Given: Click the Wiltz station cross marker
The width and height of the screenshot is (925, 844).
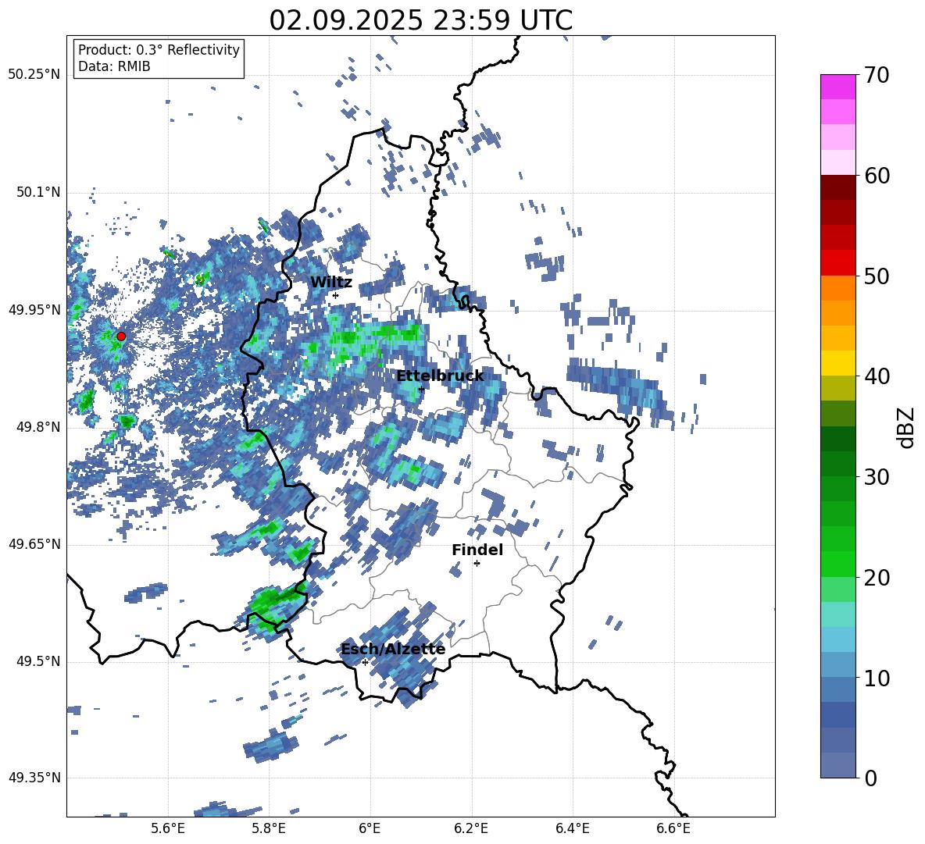Looking at the screenshot, I should tap(336, 295).
